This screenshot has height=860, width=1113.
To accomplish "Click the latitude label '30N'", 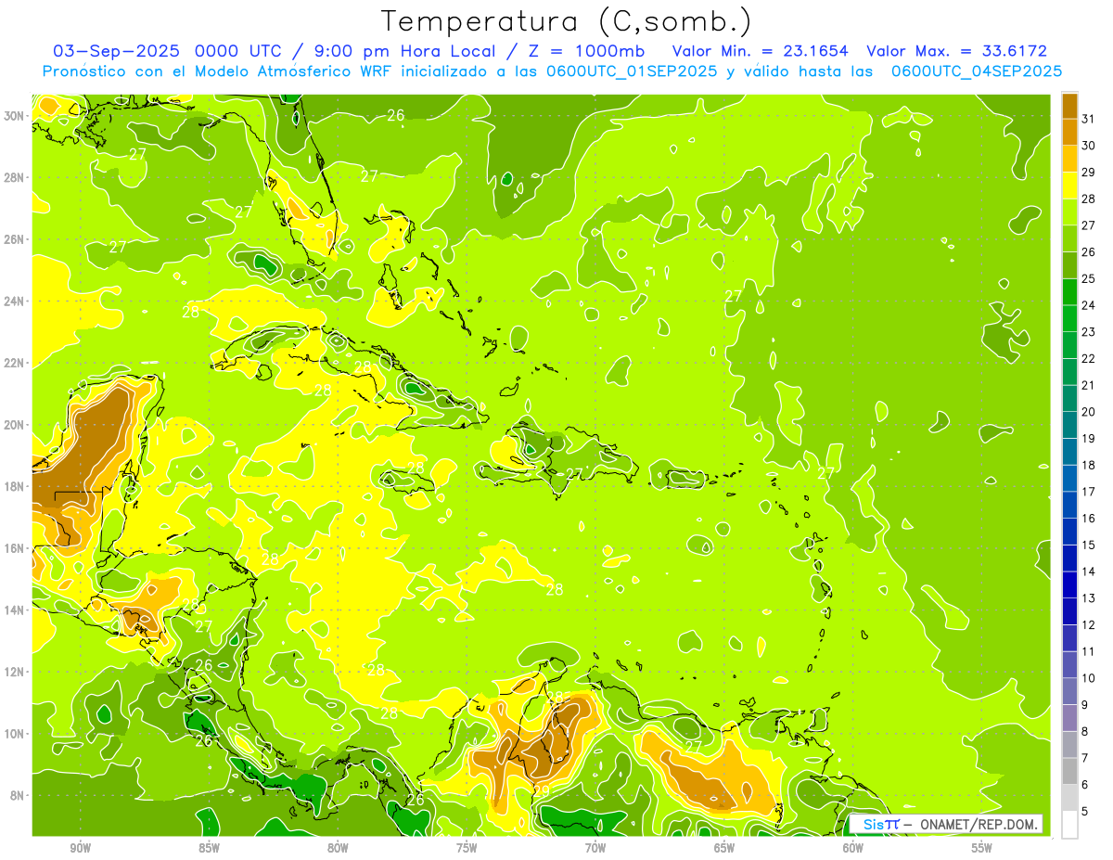I will coord(16,116).
